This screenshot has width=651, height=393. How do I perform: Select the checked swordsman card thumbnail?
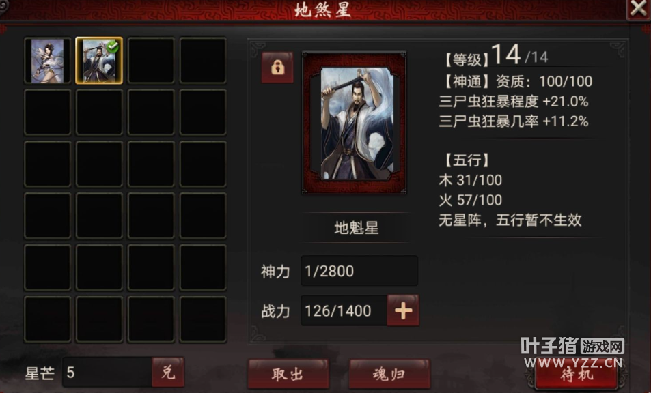point(99,61)
